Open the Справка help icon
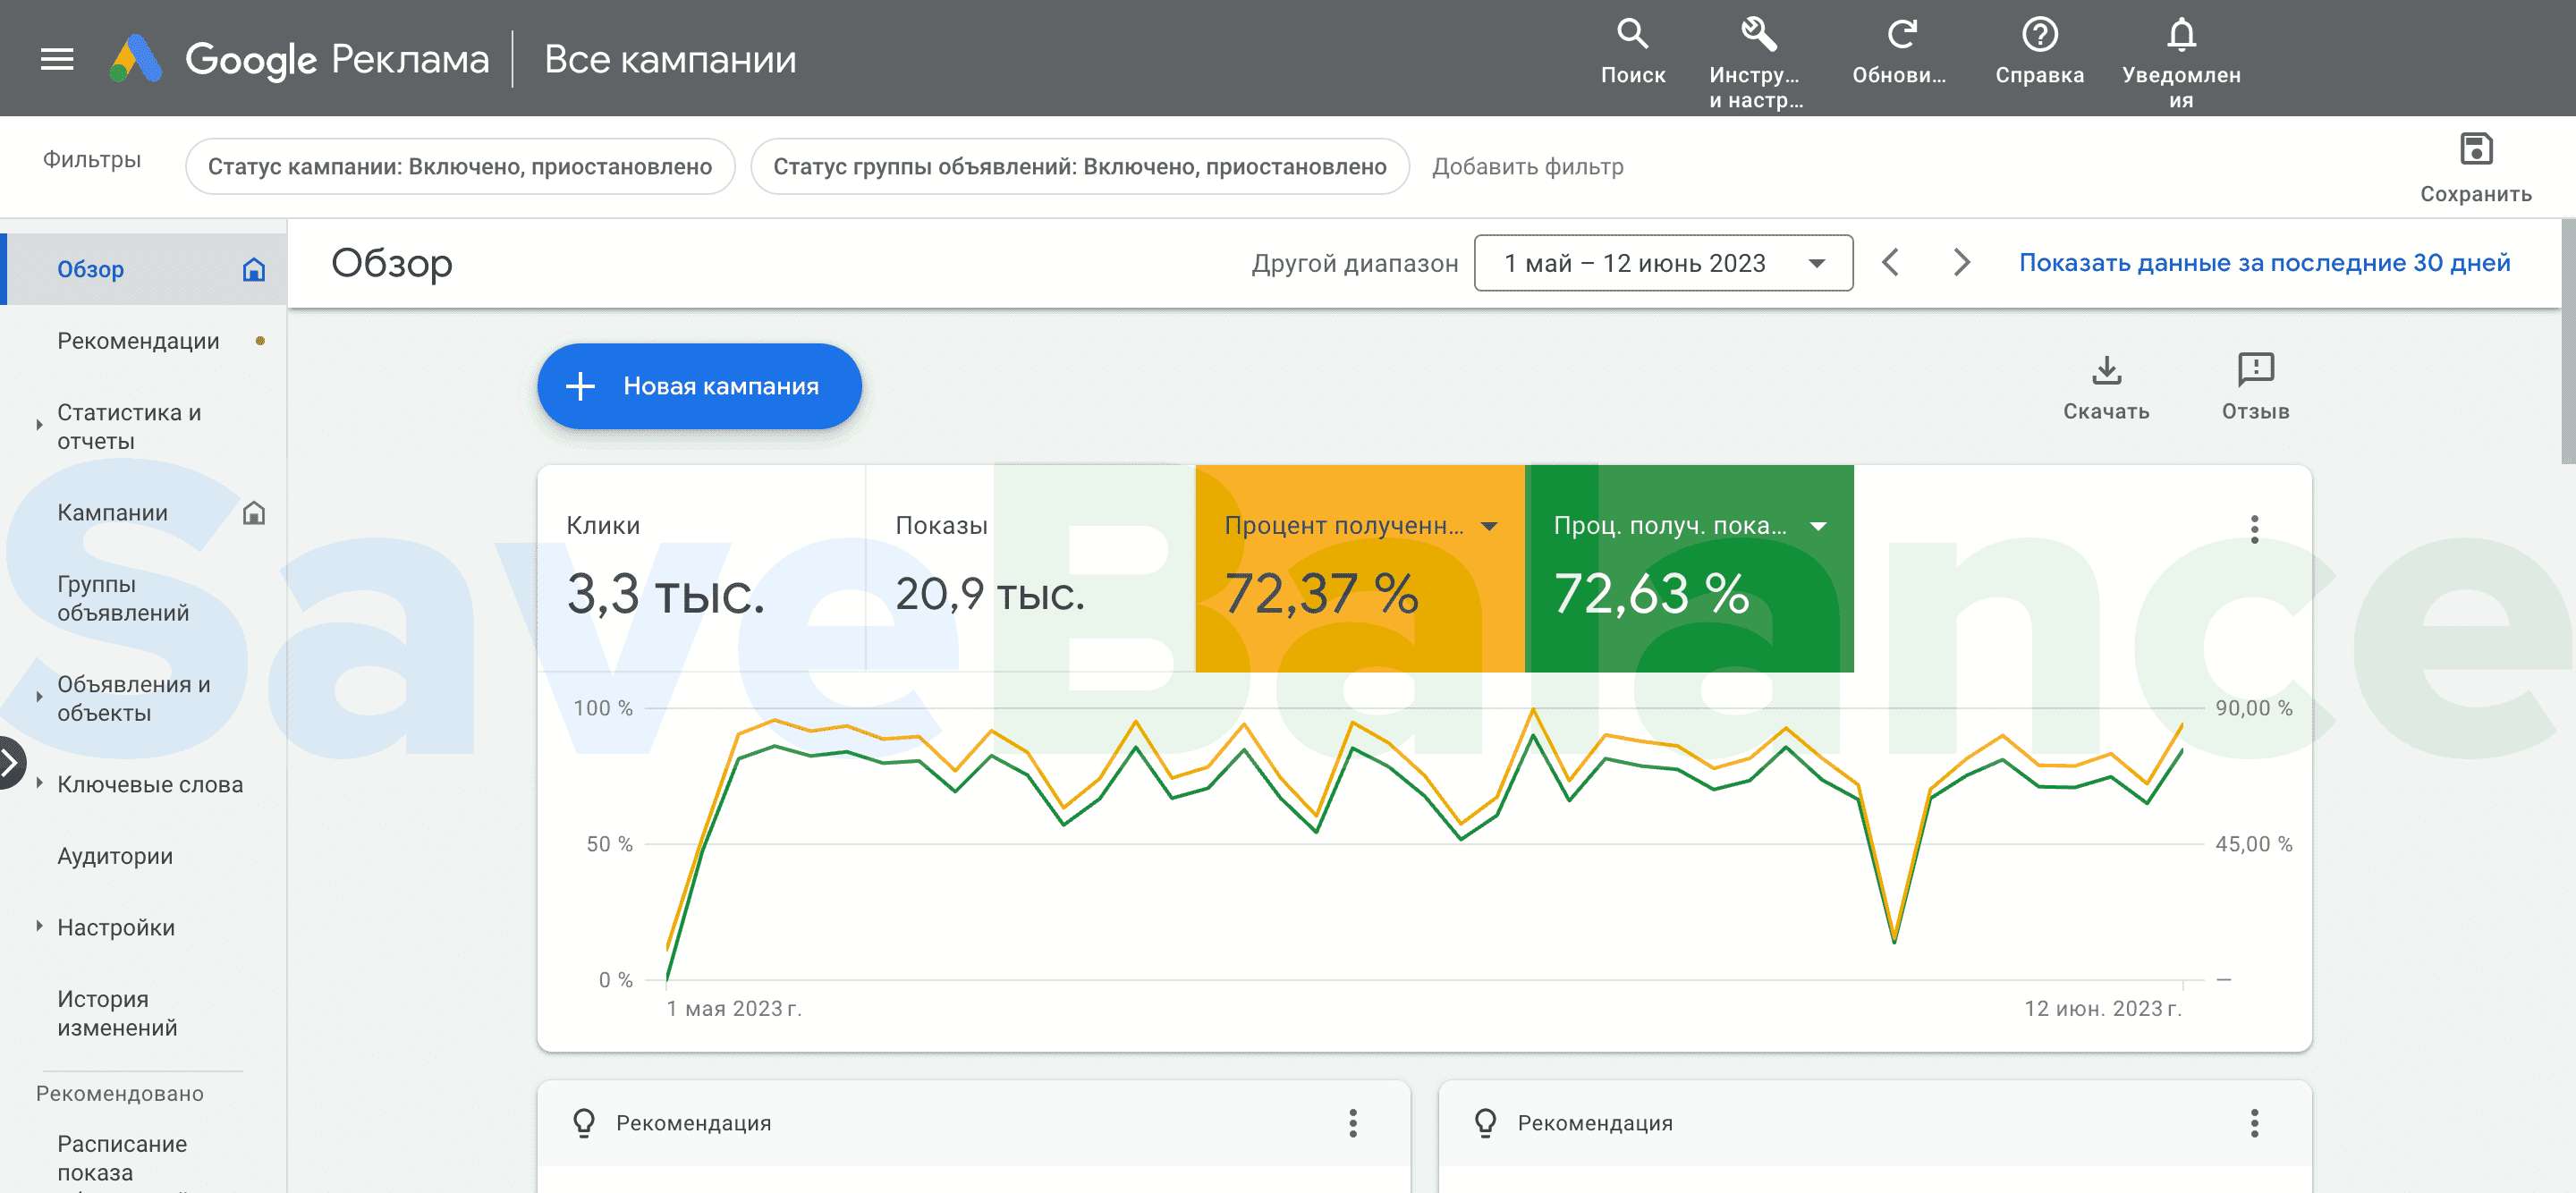 pos(2039,53)
